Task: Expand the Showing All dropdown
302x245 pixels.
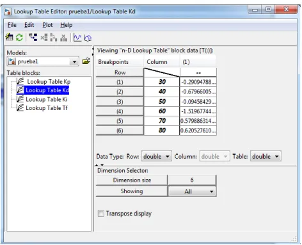Action: coord(192,191)
